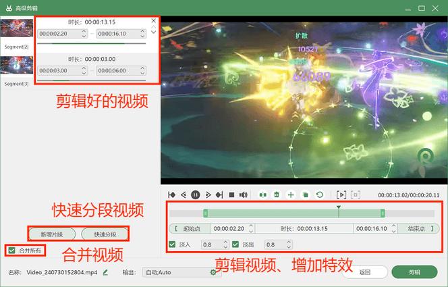Select the Segment[3] thumbnail
Image resolution: width=448 pixels, height=287 pixels.
[17, 65]
